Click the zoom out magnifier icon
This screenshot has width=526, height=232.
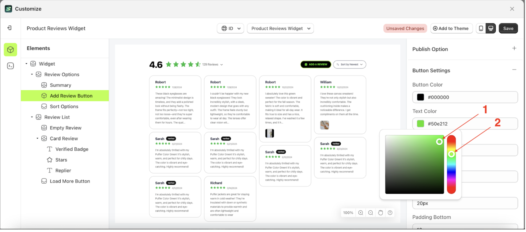370,213
